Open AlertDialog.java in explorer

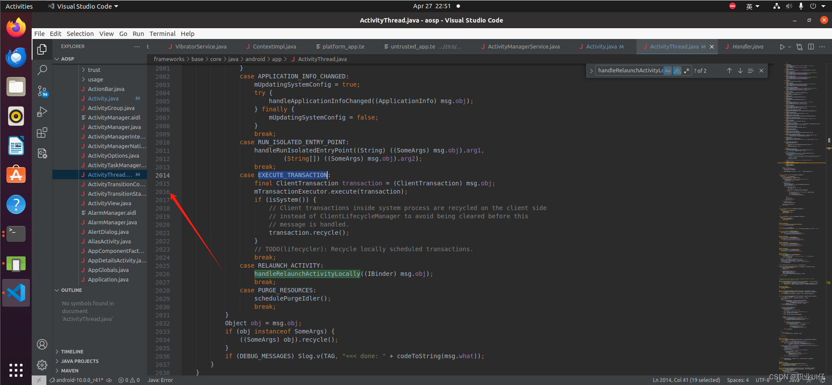108,232
